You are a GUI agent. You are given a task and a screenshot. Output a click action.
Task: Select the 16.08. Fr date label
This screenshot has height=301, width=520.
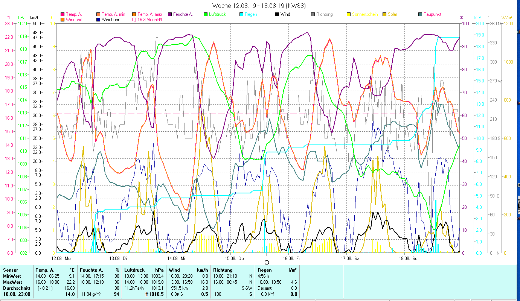pos(291,258)
